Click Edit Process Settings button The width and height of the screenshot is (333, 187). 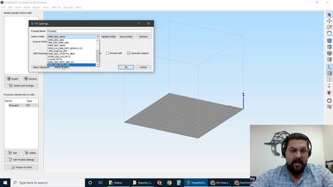click(21, 159)
